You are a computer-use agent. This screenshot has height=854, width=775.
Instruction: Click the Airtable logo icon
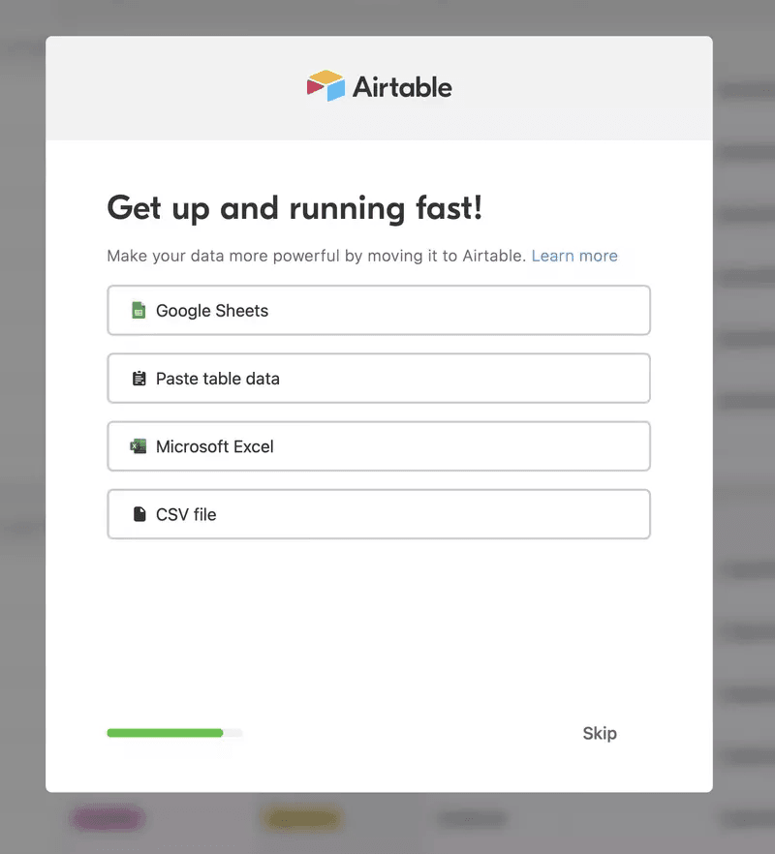pyautogui.click(x=325, y=86)
